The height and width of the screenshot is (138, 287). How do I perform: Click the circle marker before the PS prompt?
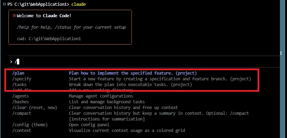3,4
